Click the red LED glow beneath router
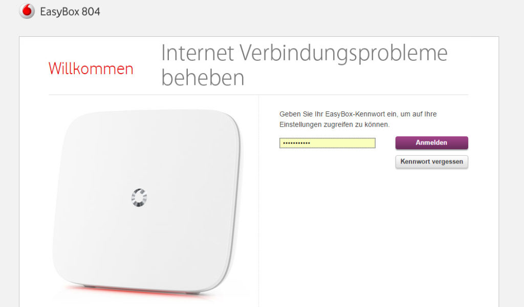 (x=140, y=290)
